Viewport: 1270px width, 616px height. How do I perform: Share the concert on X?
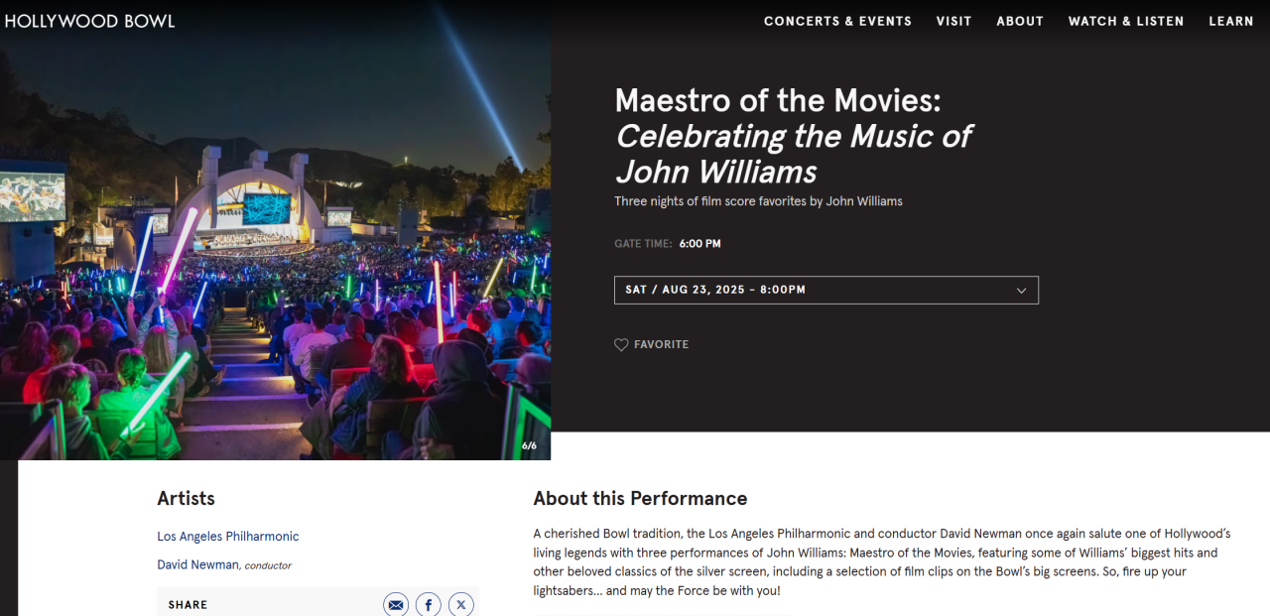coord(460,605)
